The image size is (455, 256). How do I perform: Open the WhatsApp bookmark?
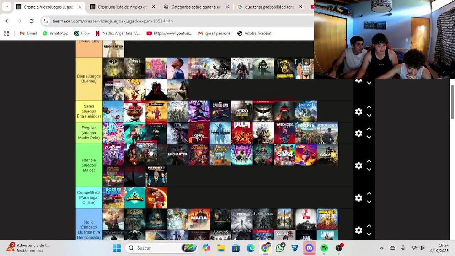click(x=55, y=33)
